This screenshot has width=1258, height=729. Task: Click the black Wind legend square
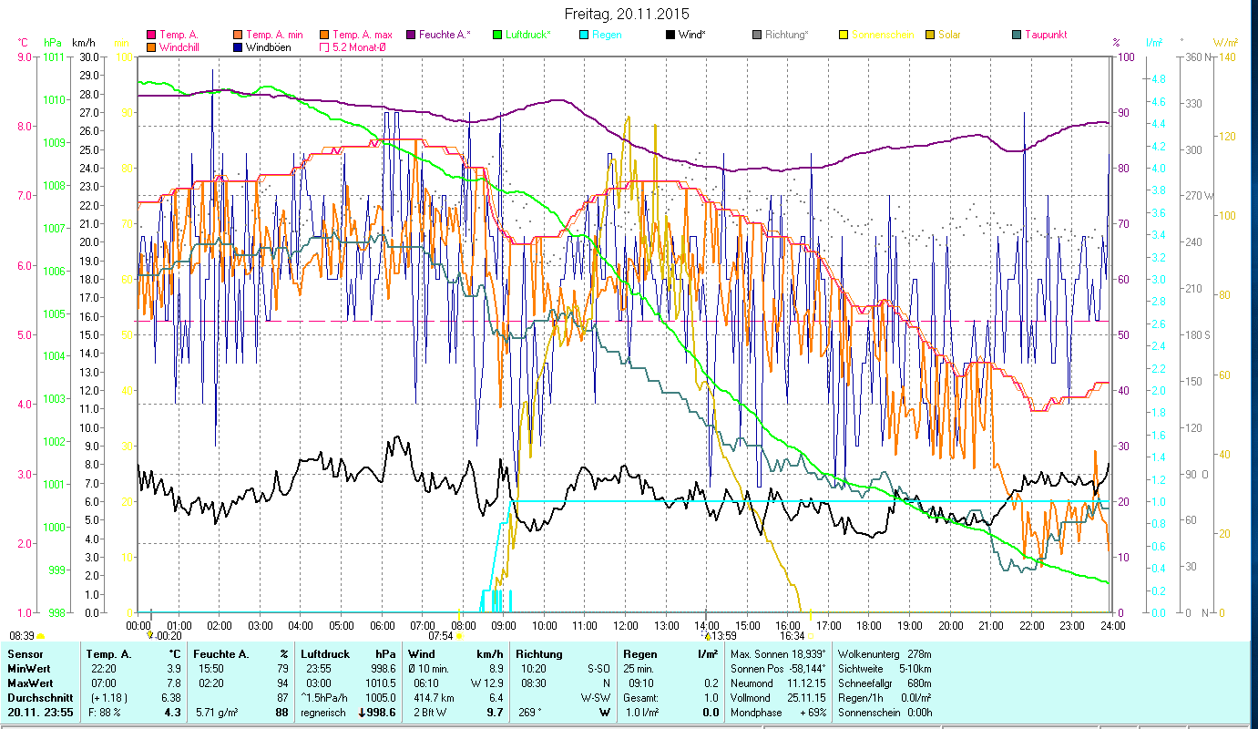click(x=670, y=35)
